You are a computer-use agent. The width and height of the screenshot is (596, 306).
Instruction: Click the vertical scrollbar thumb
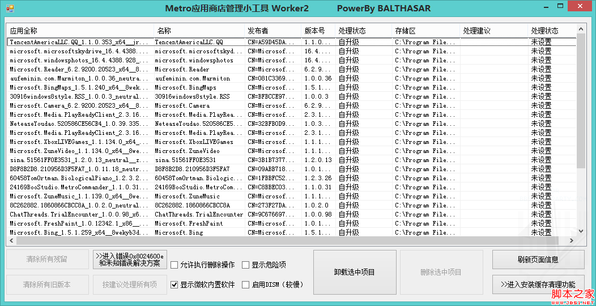[x=581, y=101]
